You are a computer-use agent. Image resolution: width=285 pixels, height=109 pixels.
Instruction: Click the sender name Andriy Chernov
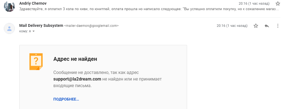pos(33,4)
